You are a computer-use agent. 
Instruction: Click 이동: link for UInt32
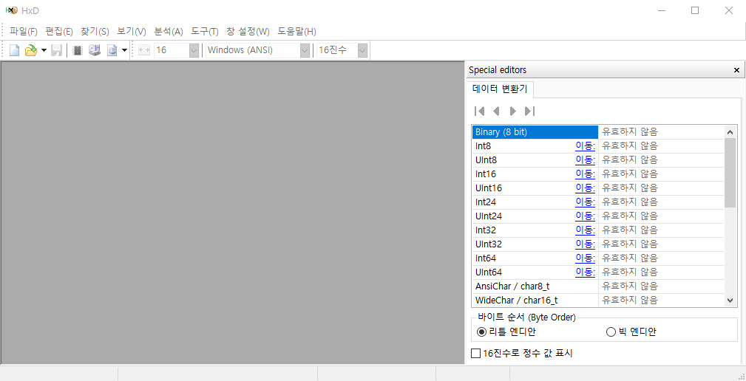point(585,244)
